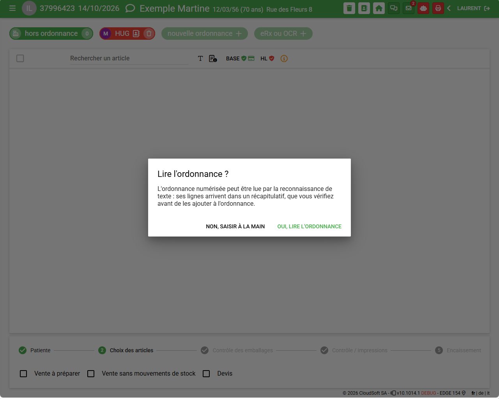
Task: Go to home via house icon
Action: (379, 8)
